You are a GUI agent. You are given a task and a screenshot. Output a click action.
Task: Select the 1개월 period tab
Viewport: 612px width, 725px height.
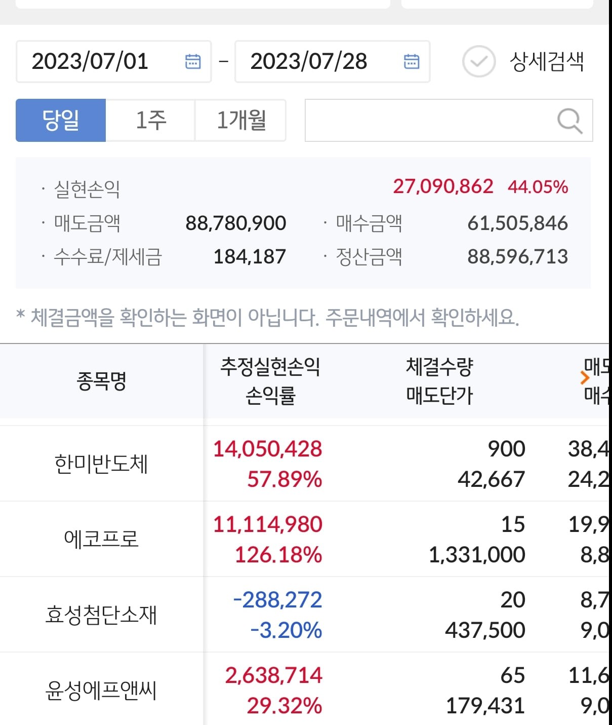click(x=240, y=121)
